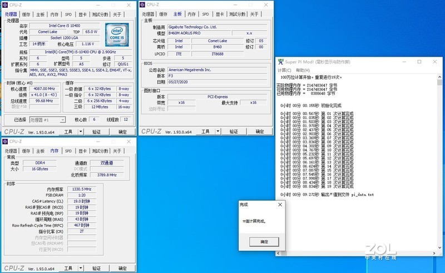Click the 确定 button in the memory CPU-Z window
Viewport: 445px width, 273px height.
coord(122,268)
